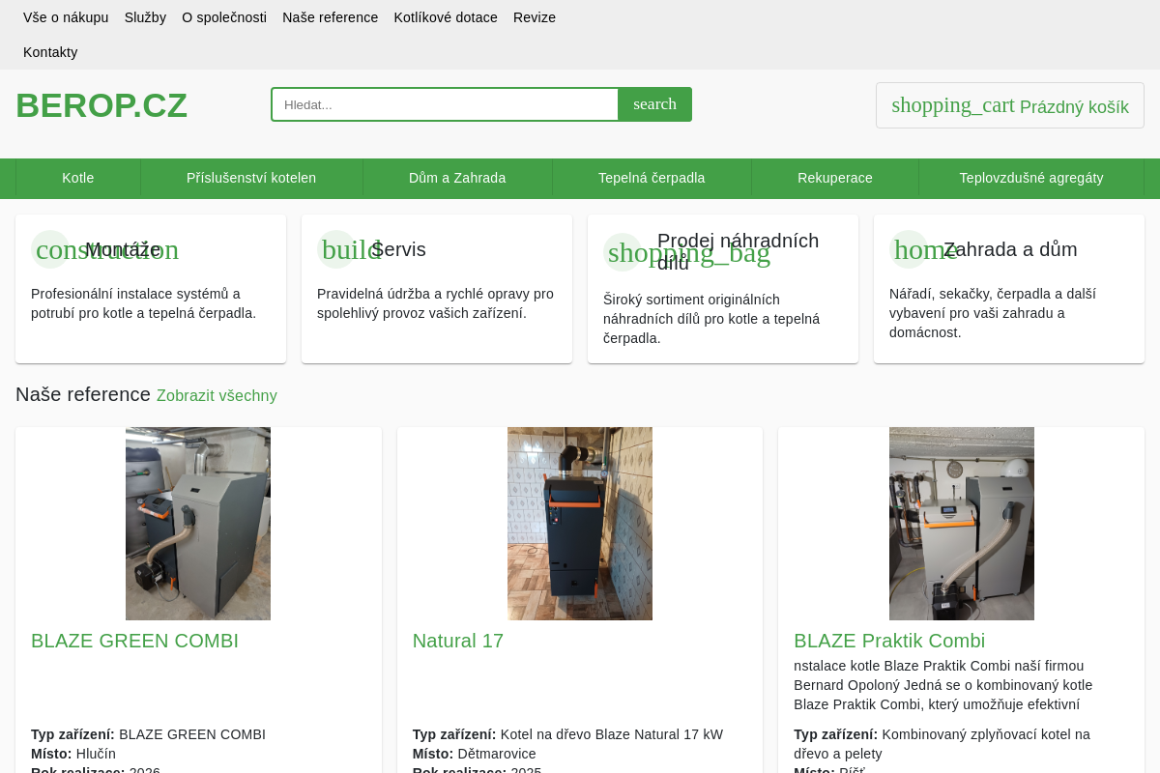Select Příslušenství kotelen category
Image resolution: width=1160 pixels, height=773 pixels.
pyautogui.click(x=251, y=178)
